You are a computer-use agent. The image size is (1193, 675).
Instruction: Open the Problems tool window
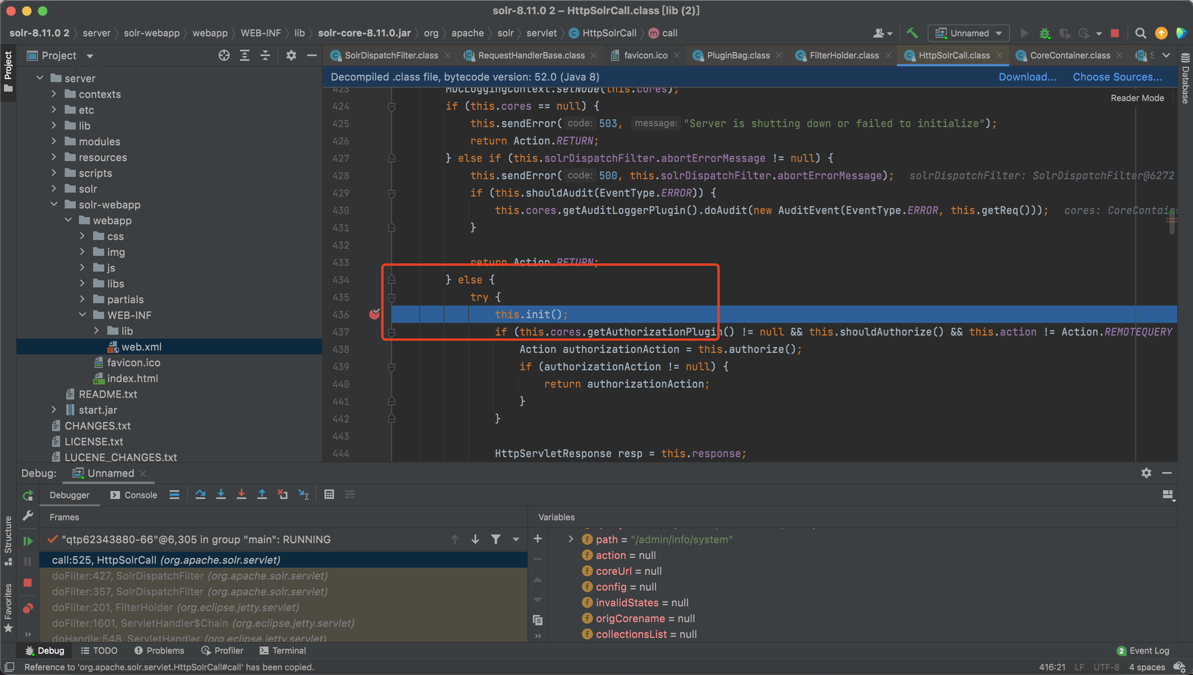click(x=159, y=651)
